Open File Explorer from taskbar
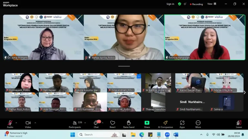Screen dimensions: 248x139 (x=133, y=134)
